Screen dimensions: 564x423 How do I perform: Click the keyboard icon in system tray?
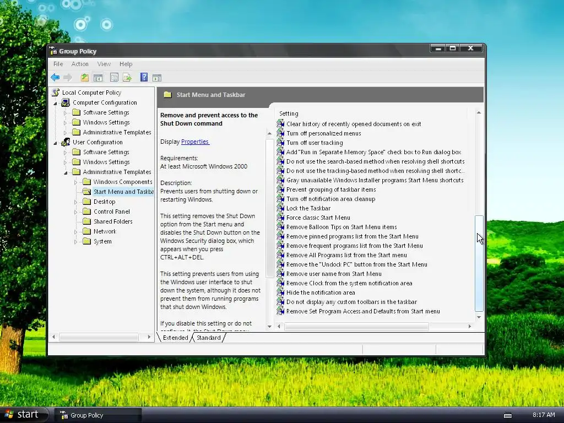click(x=508, y=415)
